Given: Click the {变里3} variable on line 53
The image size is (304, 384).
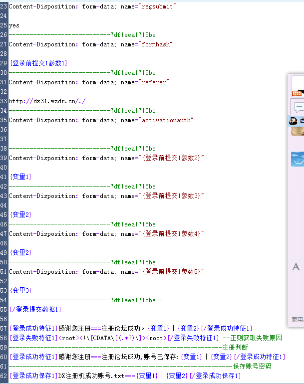Looking at the screenshot, I should coord(21,290).
